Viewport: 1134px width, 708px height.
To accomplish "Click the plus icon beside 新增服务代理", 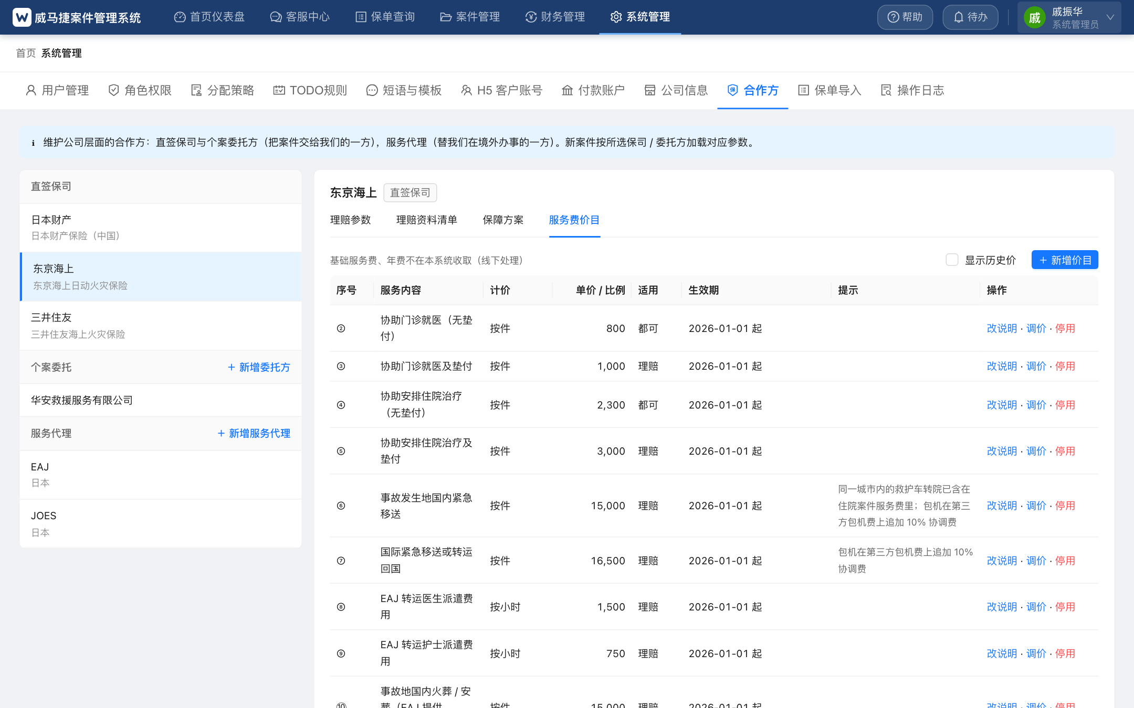I will click(x=221, y=433).
